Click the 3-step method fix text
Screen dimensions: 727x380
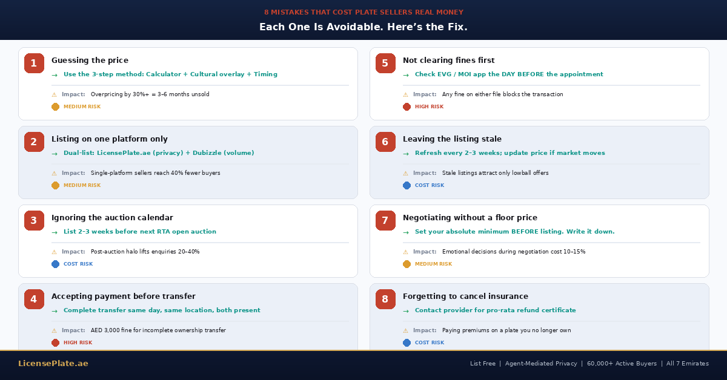click(x=170, y=74)
